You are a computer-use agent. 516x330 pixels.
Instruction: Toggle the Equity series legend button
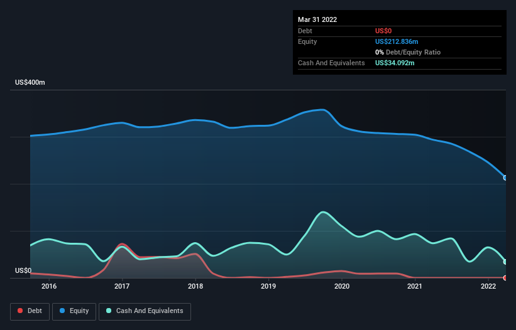point(74,311)
